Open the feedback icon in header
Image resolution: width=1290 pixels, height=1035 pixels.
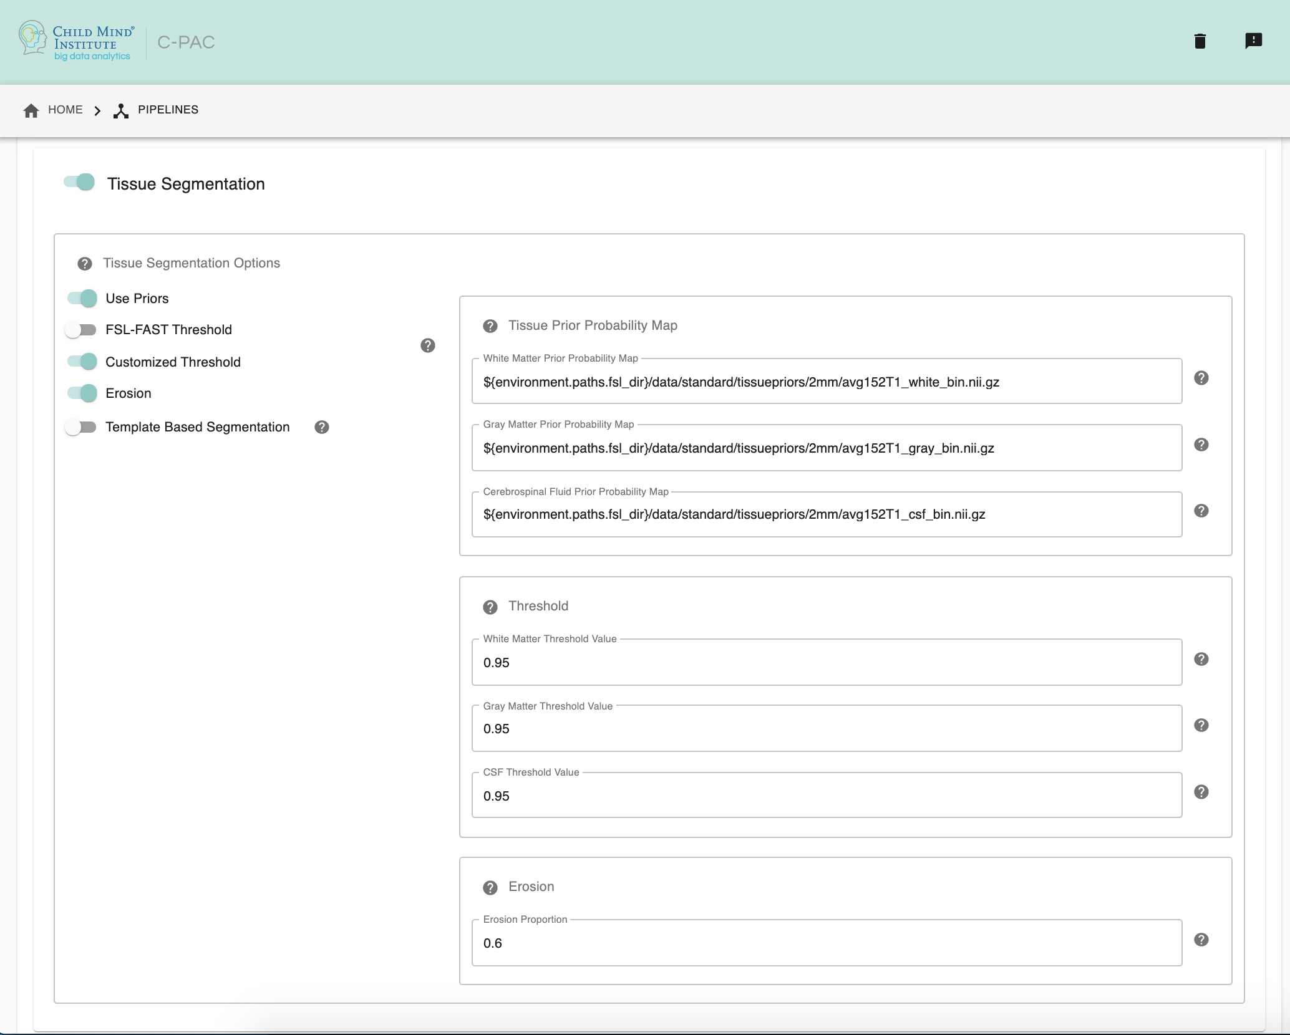point(1253,41)
